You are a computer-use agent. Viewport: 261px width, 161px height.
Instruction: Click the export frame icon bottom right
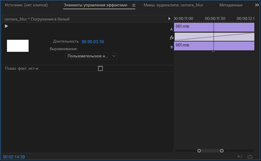click(x=250, y=156)
